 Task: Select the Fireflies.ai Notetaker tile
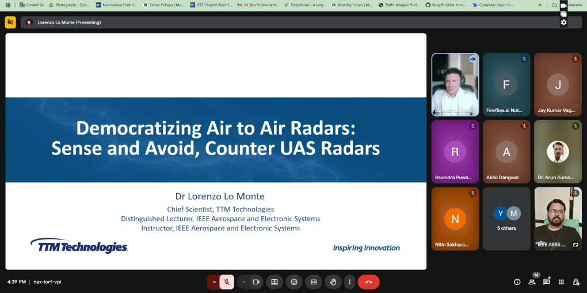(506, 84)
